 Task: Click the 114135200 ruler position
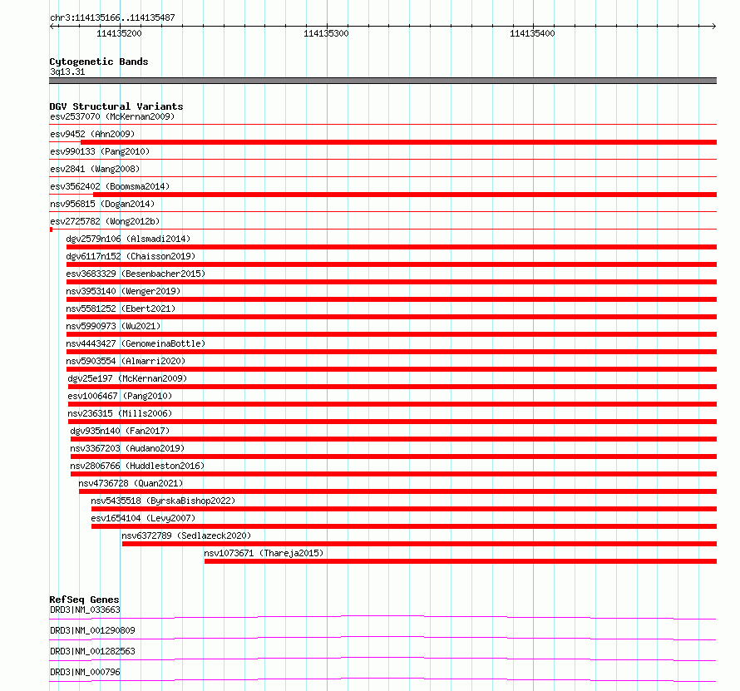tap(119, 33)
